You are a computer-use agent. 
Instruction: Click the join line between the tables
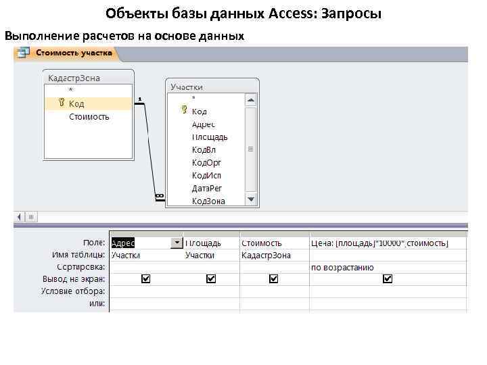pyautogui.click(x=150, y=151)
